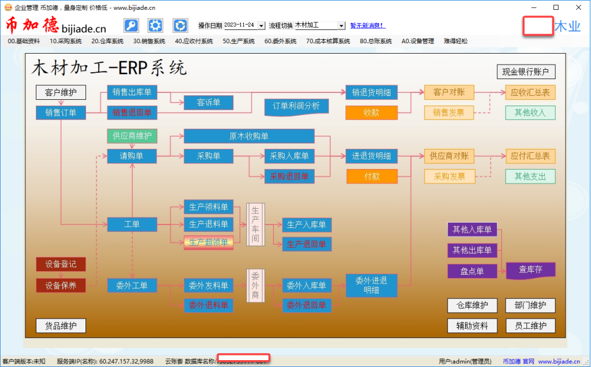Image resolution: width=591 pixels, height=367 pixels.
Task: Open 客户维护 customer maintenance
Action: click(61, 92)
